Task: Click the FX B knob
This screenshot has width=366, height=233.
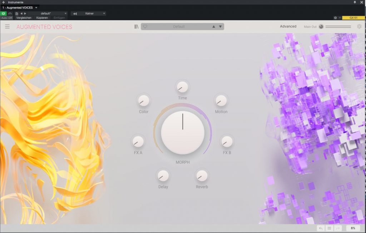Action: pos(227,142)
